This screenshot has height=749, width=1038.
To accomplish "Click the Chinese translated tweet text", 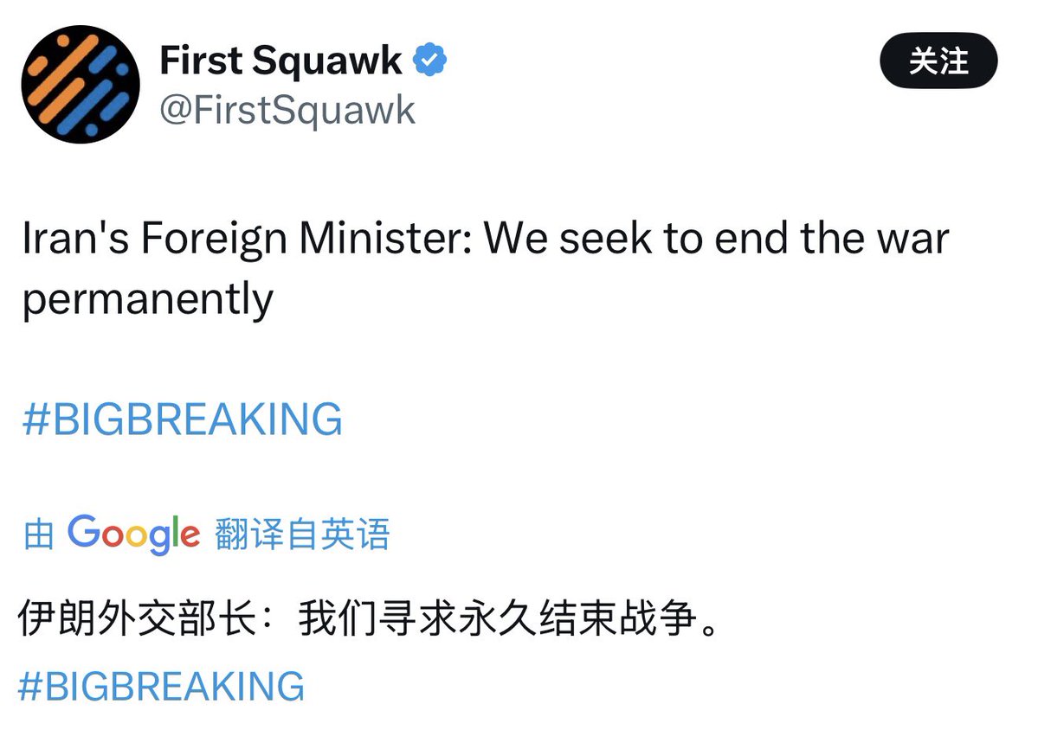I will coord(368,621).
